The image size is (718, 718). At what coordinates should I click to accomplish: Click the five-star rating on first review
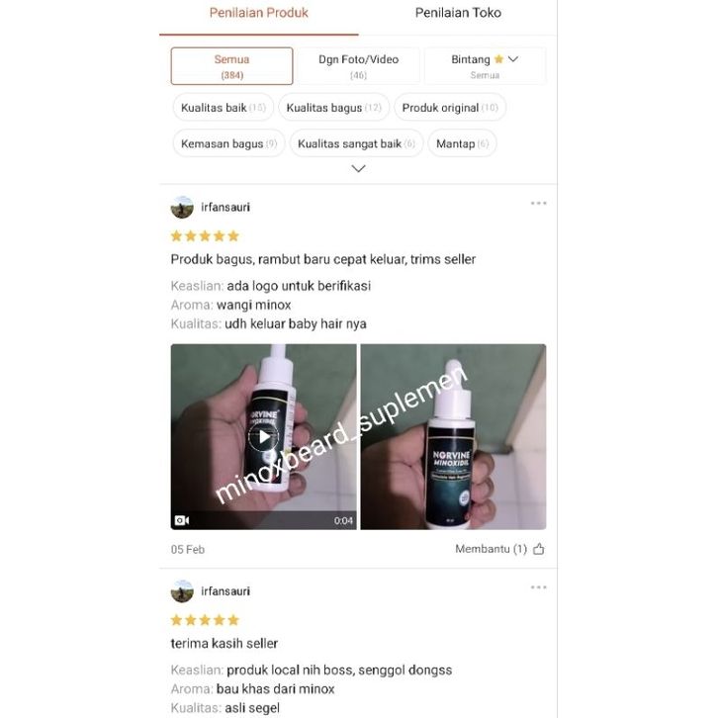click(x=205, y=236)
